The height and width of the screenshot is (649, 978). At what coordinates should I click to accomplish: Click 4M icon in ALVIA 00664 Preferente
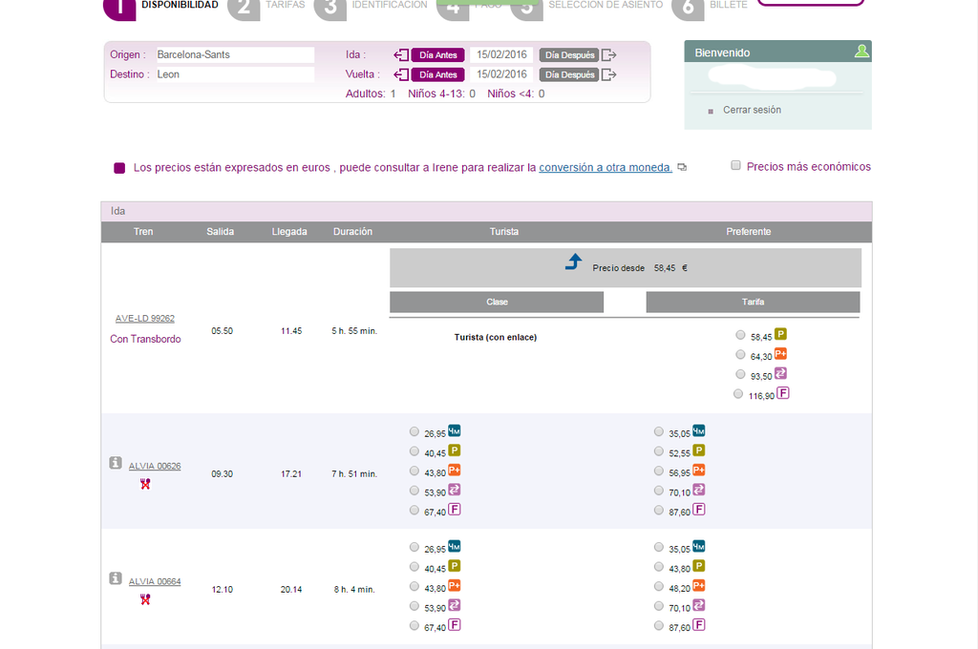point(698,546)
